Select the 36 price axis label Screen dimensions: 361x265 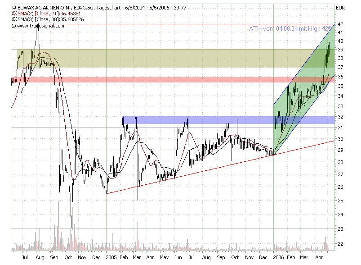coord(340,77)
